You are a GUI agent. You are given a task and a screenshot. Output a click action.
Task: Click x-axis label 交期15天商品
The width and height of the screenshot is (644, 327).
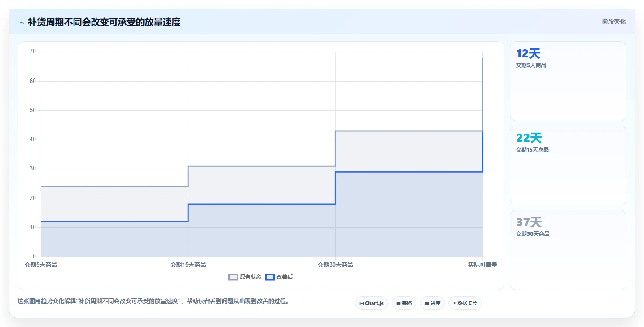point(188,265)
